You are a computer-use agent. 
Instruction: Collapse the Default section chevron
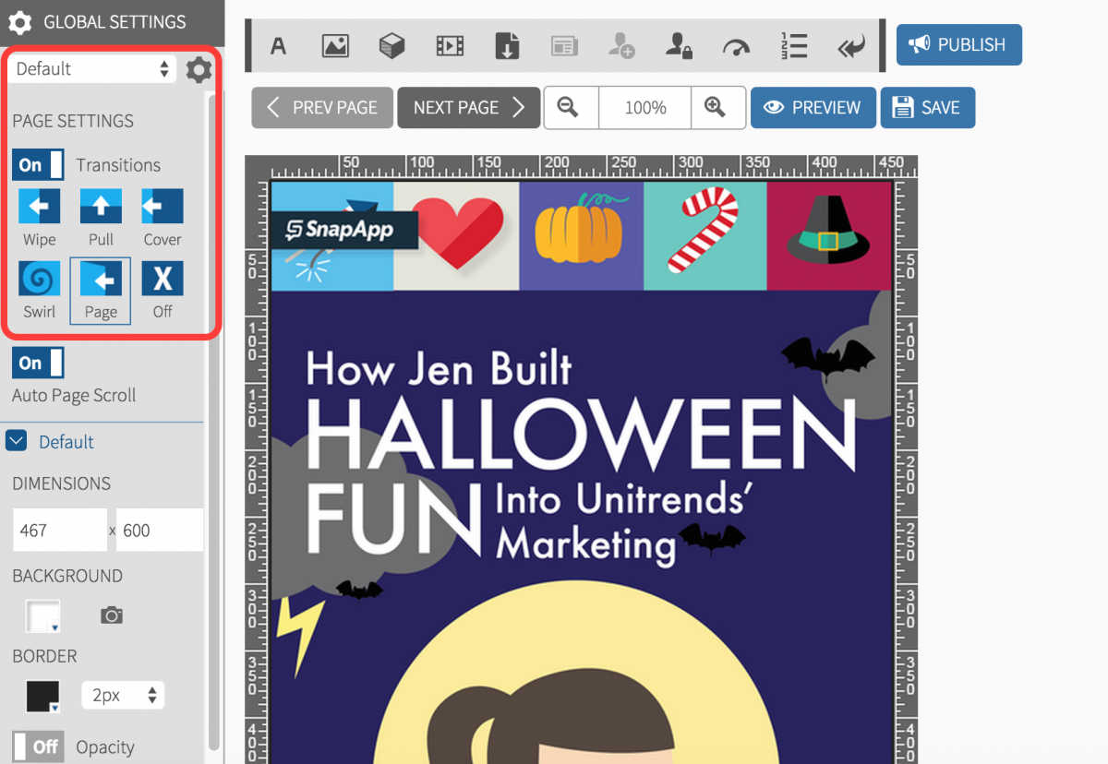coord(17,441)
